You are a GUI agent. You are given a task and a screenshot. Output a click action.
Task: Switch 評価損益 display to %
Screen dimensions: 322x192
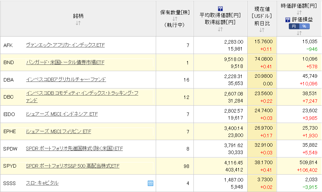(304, 26)
